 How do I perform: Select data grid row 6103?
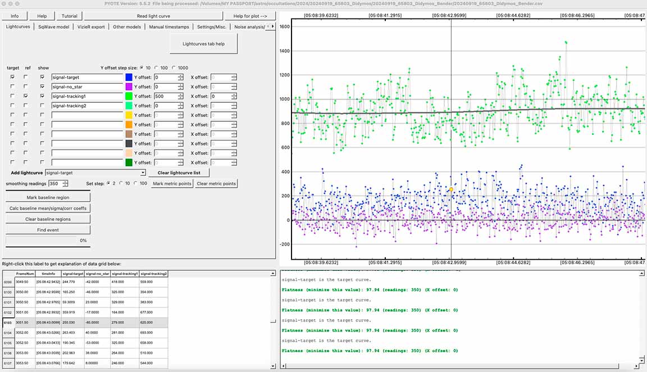[85, 323]
